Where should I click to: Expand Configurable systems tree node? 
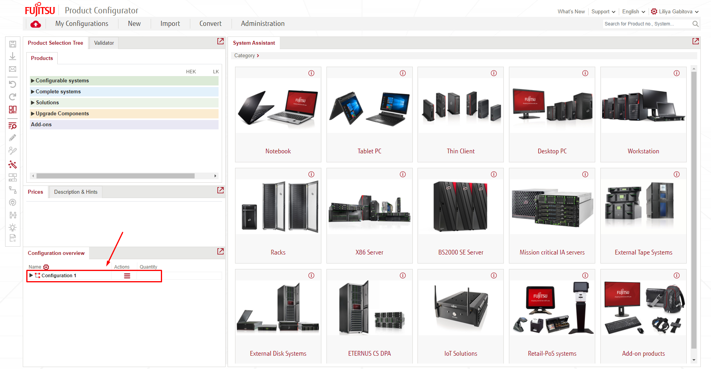[x=33, y=81]
